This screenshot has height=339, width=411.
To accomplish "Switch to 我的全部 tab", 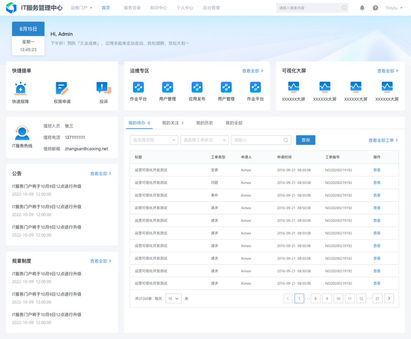I will tap(234, 123).
